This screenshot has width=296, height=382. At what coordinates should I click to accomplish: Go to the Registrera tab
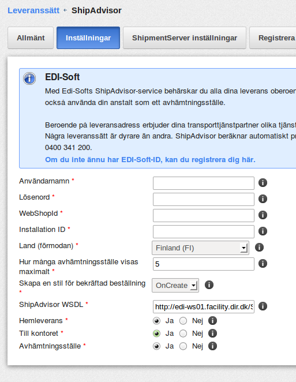pyautogui.click(x=273, y=38)
